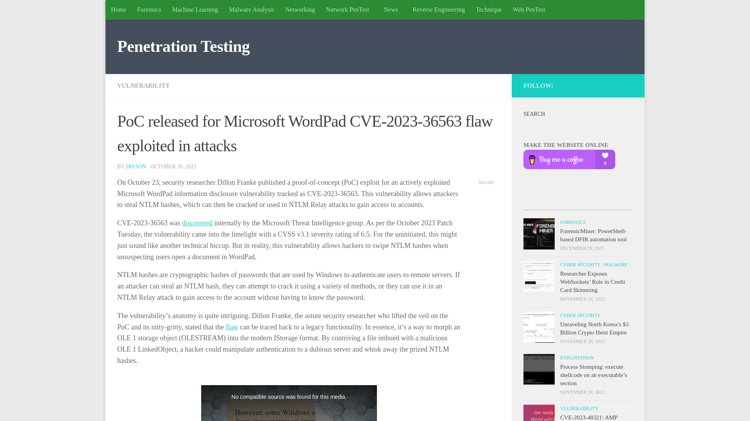Screen dimensions: 750x421
Task: Open the Malware Analysis section
Action: 252,9
